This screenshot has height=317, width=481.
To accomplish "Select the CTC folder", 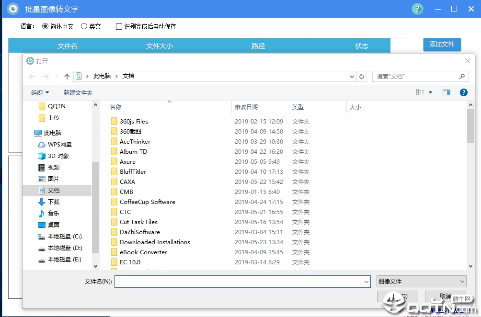I will (x=125, y=212).
